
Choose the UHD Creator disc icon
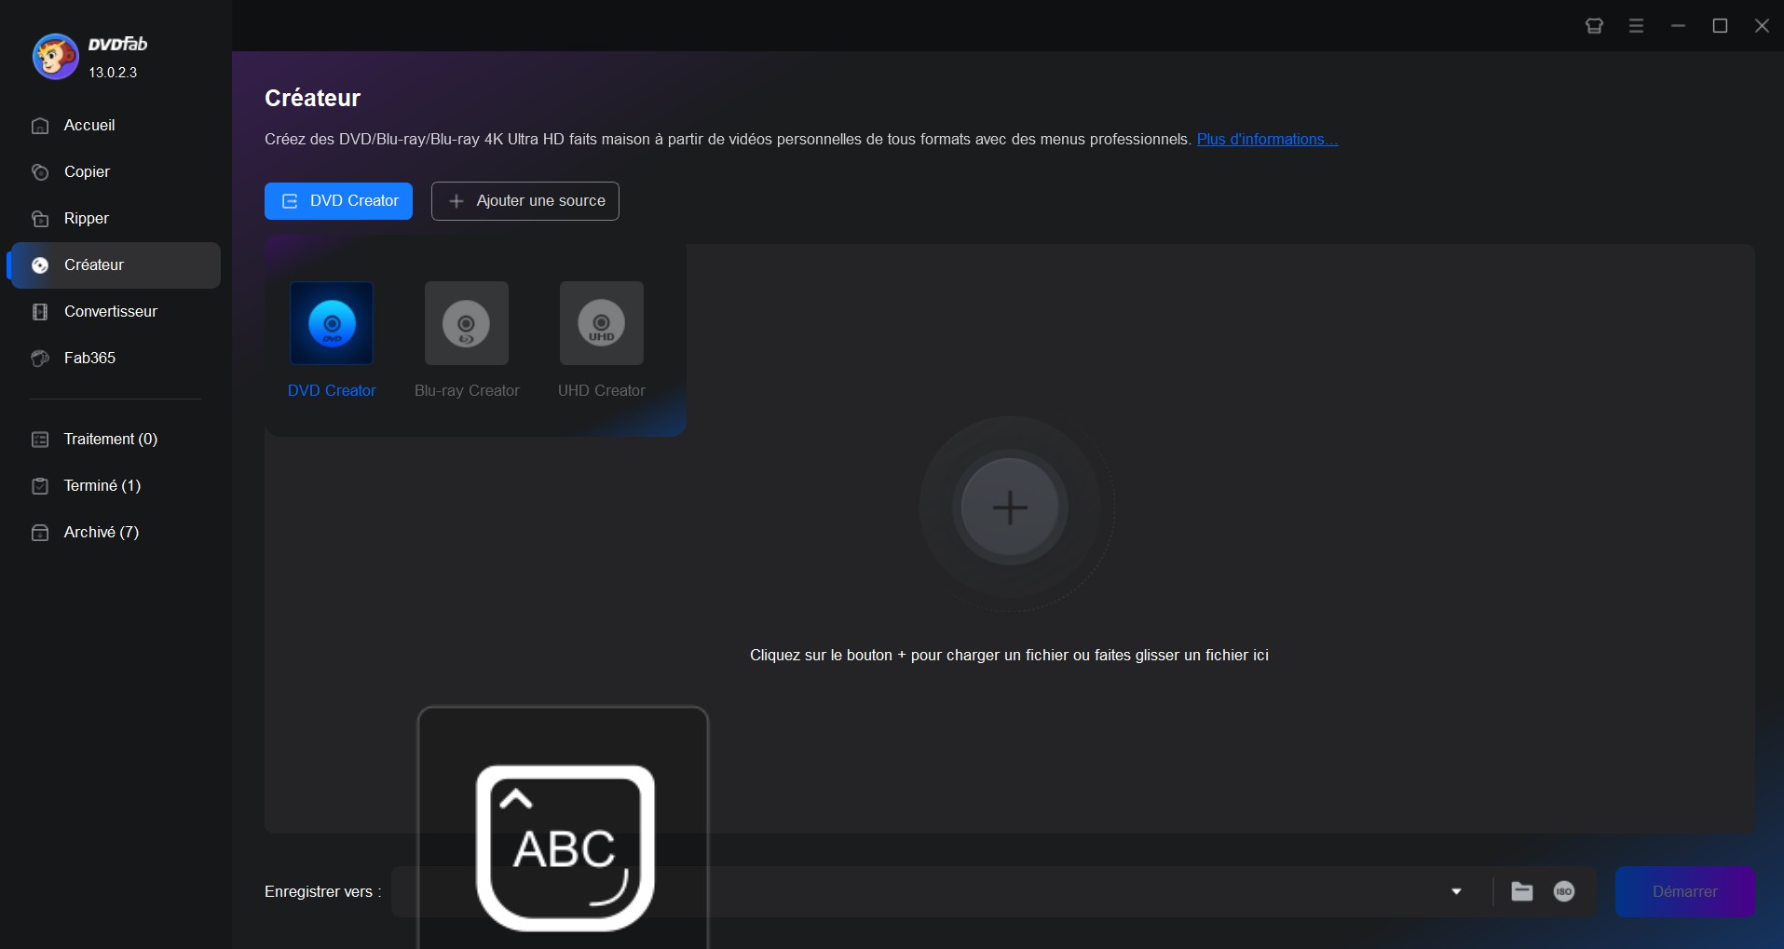coord(602,323)
